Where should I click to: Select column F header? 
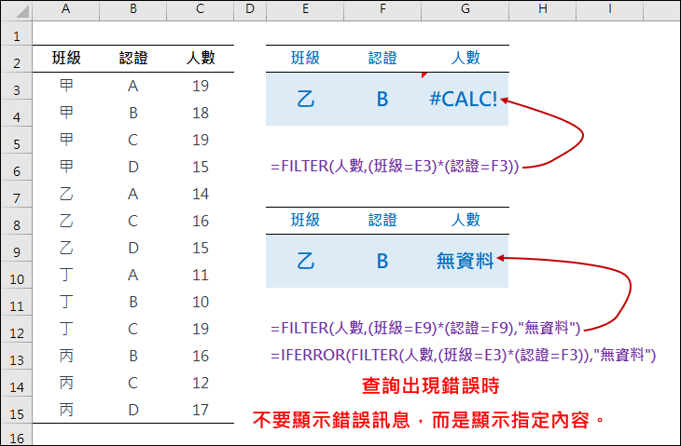coord(382,9)
